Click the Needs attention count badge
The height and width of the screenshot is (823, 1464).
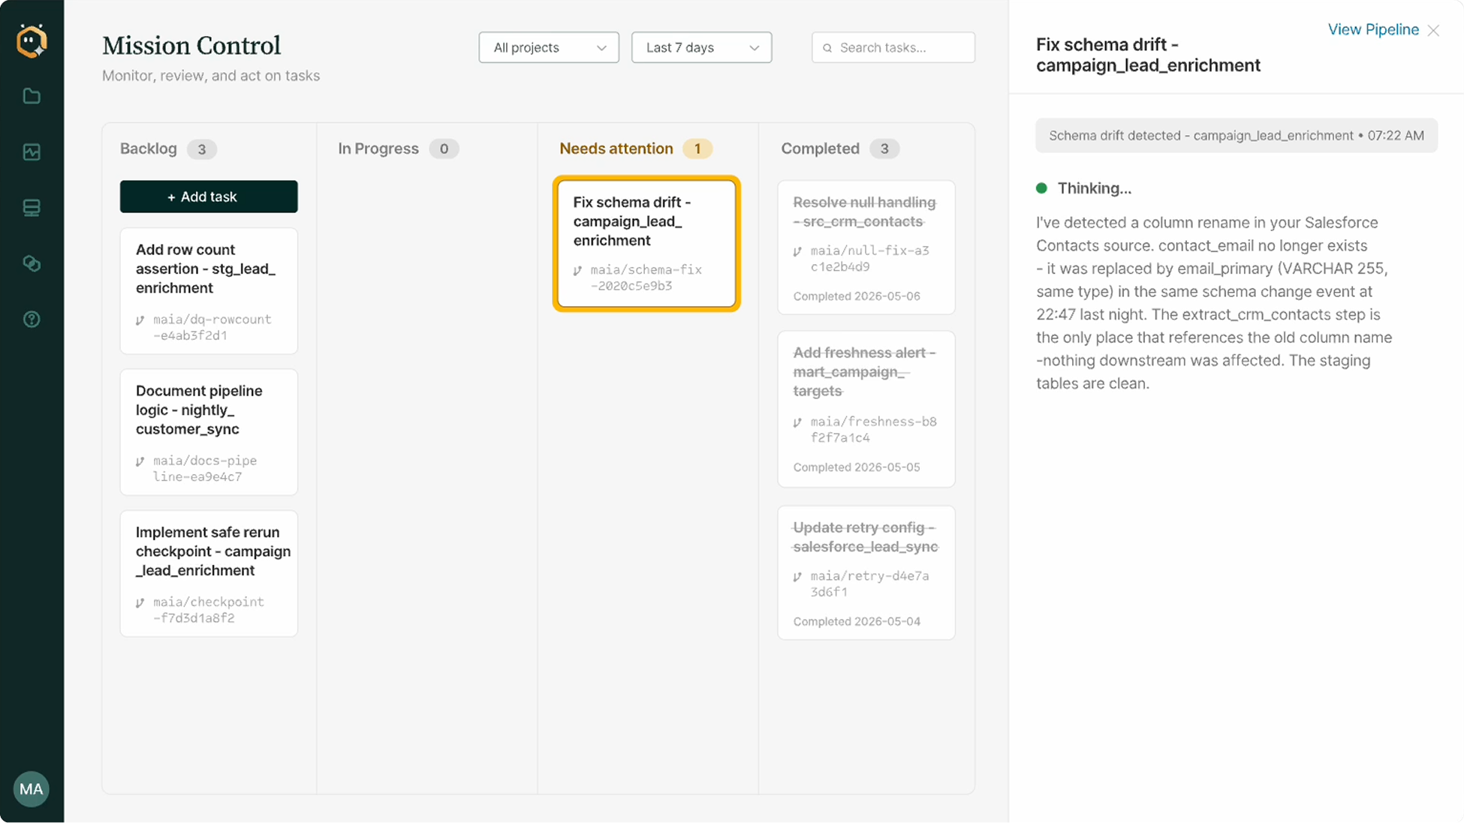tap(697, 149)
